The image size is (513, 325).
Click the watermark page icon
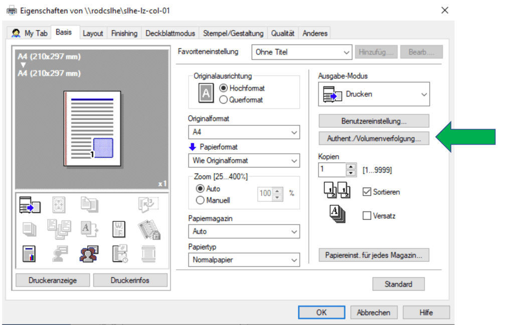[x=119, y=229]
